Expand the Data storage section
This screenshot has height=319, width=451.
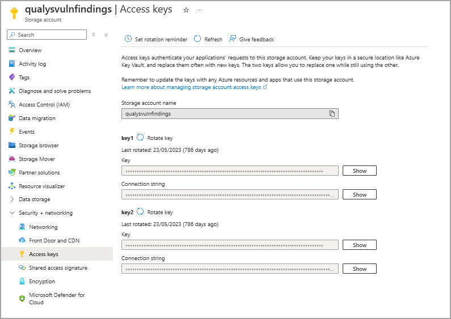[x=12, y=199]
